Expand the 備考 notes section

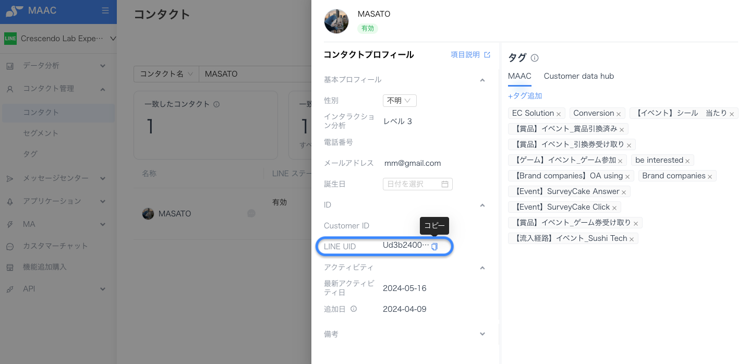click(482, 334)
